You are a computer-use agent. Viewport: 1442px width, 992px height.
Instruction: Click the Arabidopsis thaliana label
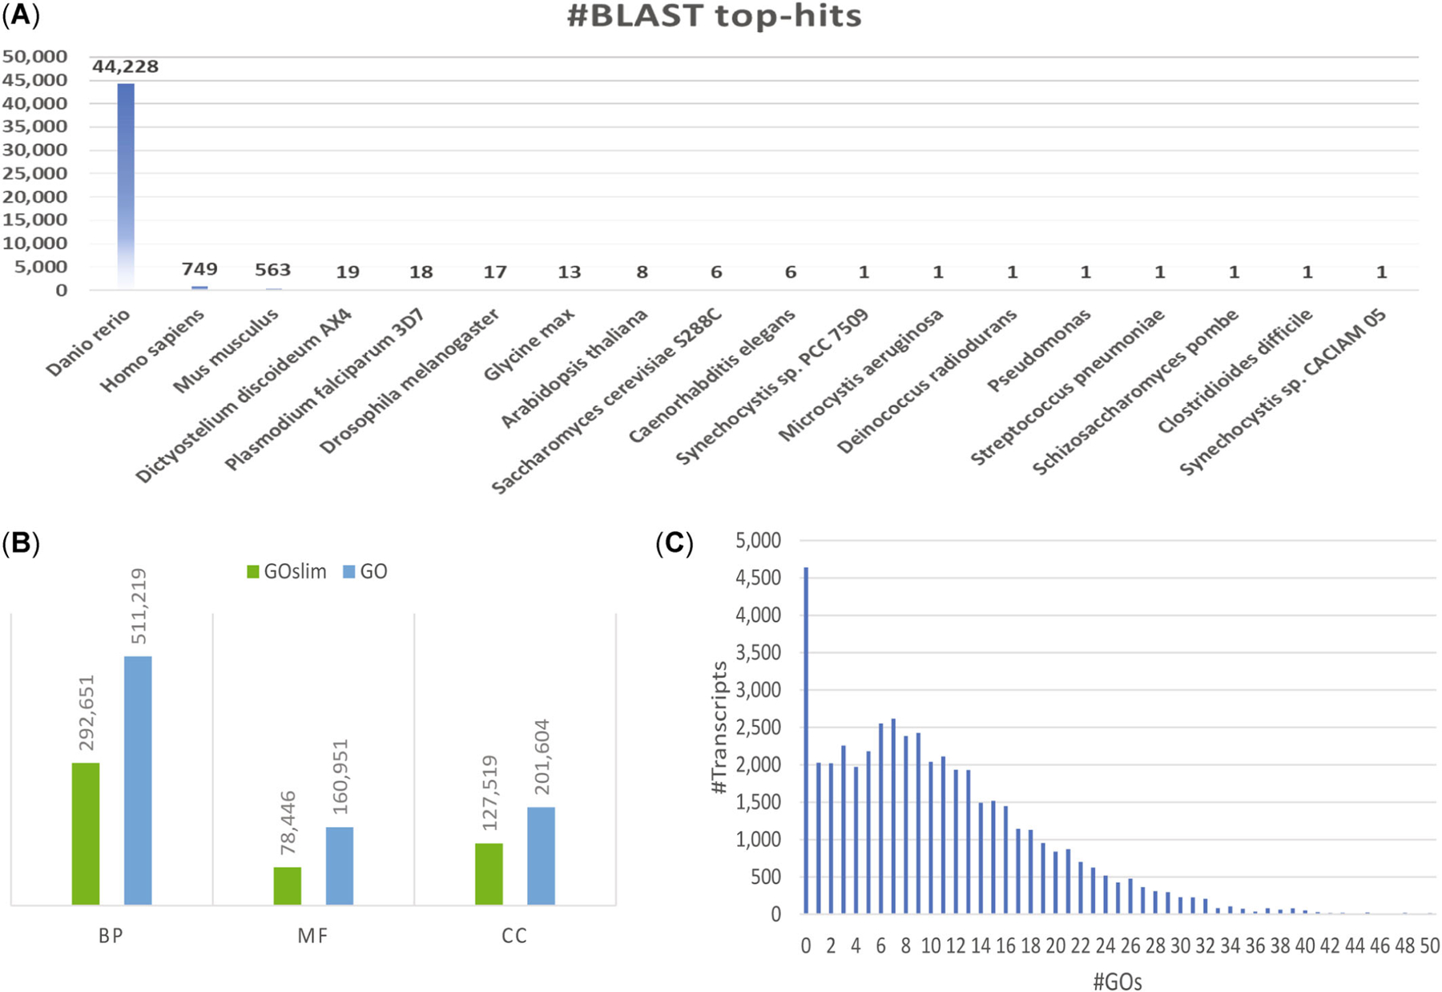click(x=574, y=369)
